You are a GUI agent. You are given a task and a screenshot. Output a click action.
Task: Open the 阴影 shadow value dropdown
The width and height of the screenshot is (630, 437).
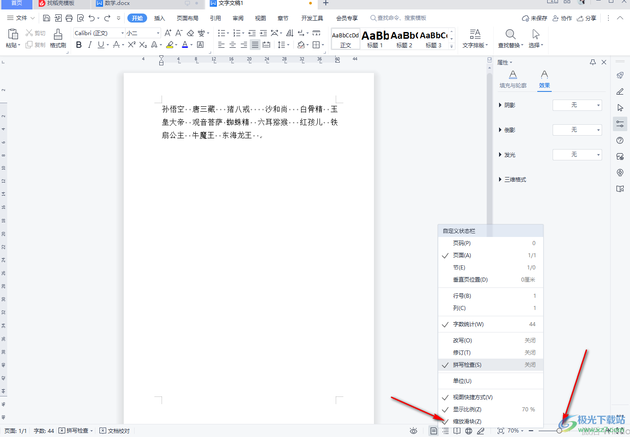tap(577, 105)
